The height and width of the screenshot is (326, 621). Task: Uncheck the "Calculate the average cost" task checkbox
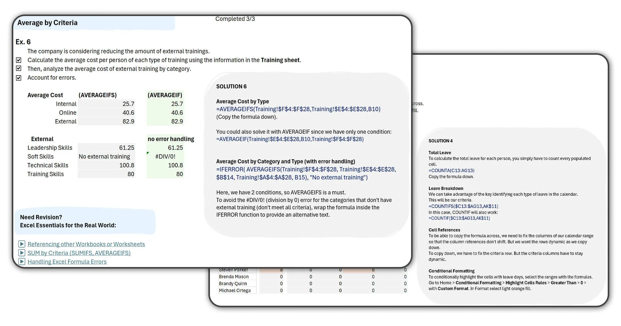[19, 60]
